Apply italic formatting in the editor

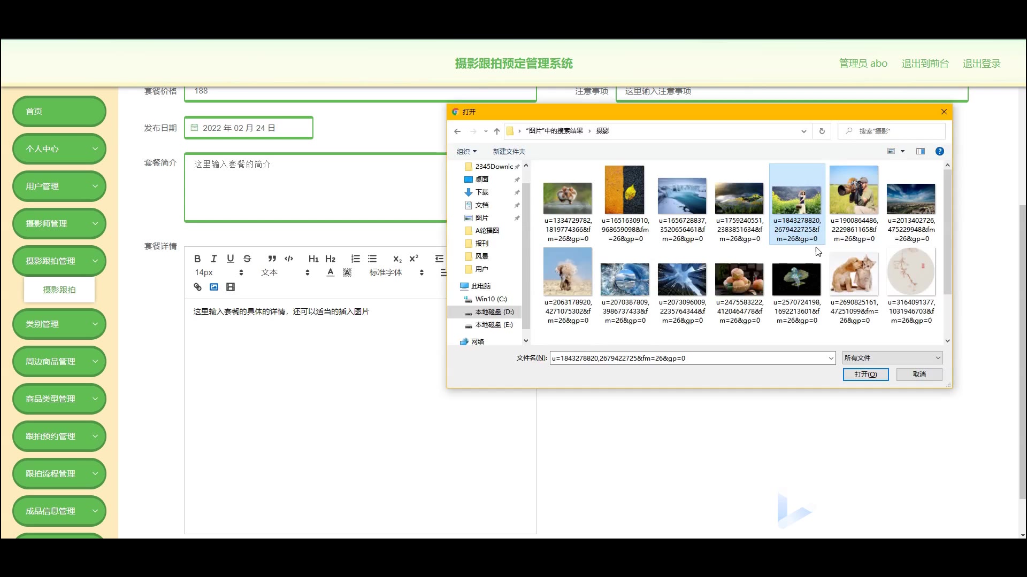[214, 259]
